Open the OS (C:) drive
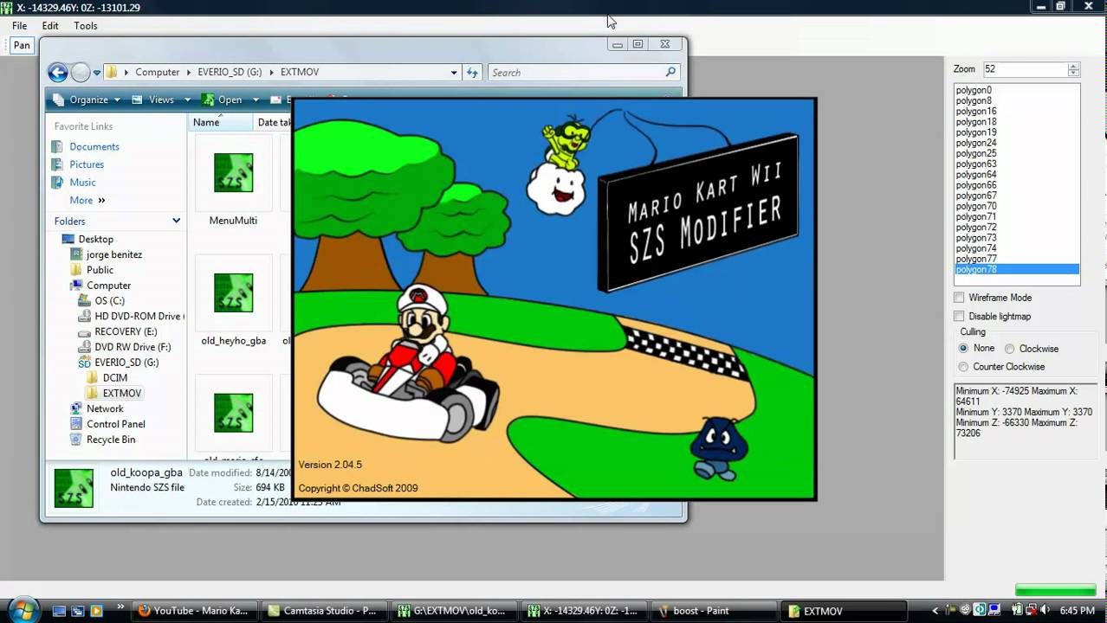1107x623 pixels. tap(109, 301)
